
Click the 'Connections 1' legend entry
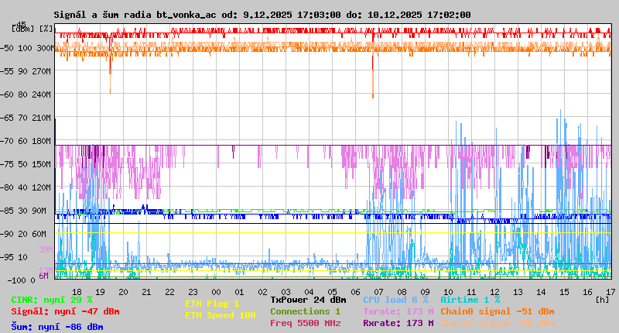(306, 311)
